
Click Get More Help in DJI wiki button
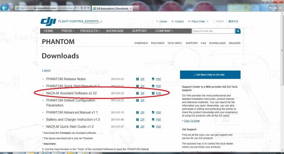click(210, 75)
